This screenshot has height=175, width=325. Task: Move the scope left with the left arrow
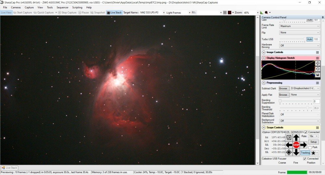pyautogui.click(x=289, y=145)
